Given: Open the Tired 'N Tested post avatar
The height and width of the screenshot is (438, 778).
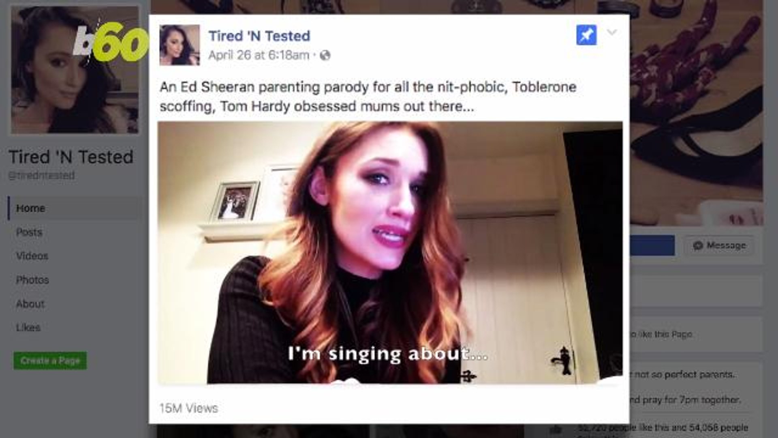Looking at the screenshot, I should [180, 45].
